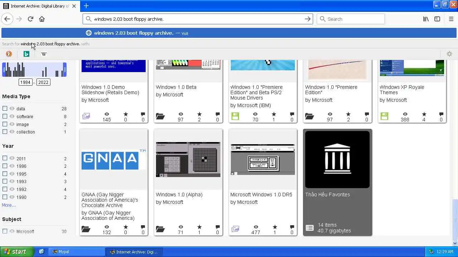The height and width of the screenshot is (257, 458).
Task: Go back with the browser back arrow
Action: coord(7,19)
